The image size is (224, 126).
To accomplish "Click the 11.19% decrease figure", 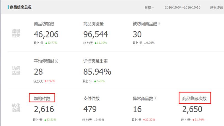I will click(x=102, y=43).
